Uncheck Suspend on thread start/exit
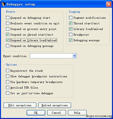Image resolution: width=113 pixels, height=119 pixels. (x=8, y=35)
